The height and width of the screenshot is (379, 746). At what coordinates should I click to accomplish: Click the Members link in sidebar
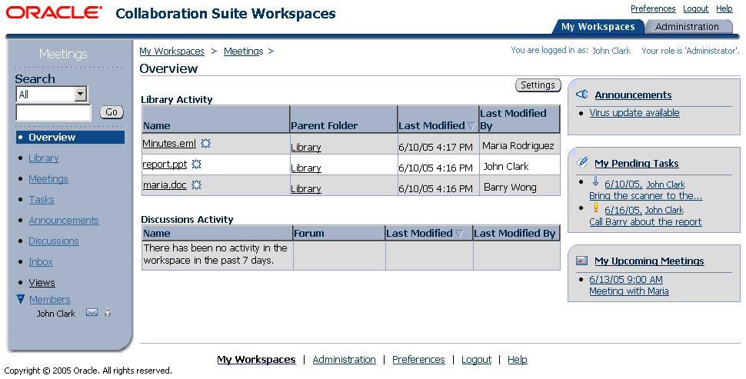tap(50, 300)
